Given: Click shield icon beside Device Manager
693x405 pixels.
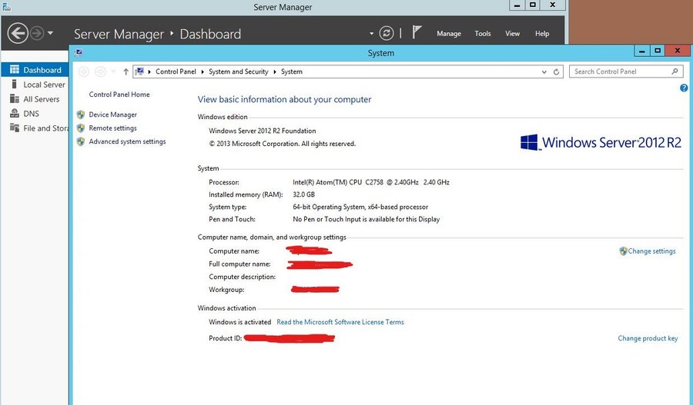Looking at the screenshot, I should 80,115.
